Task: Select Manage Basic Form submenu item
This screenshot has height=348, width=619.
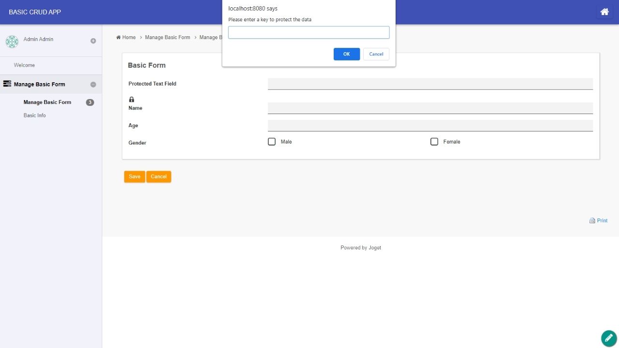Action: (47, 102)
